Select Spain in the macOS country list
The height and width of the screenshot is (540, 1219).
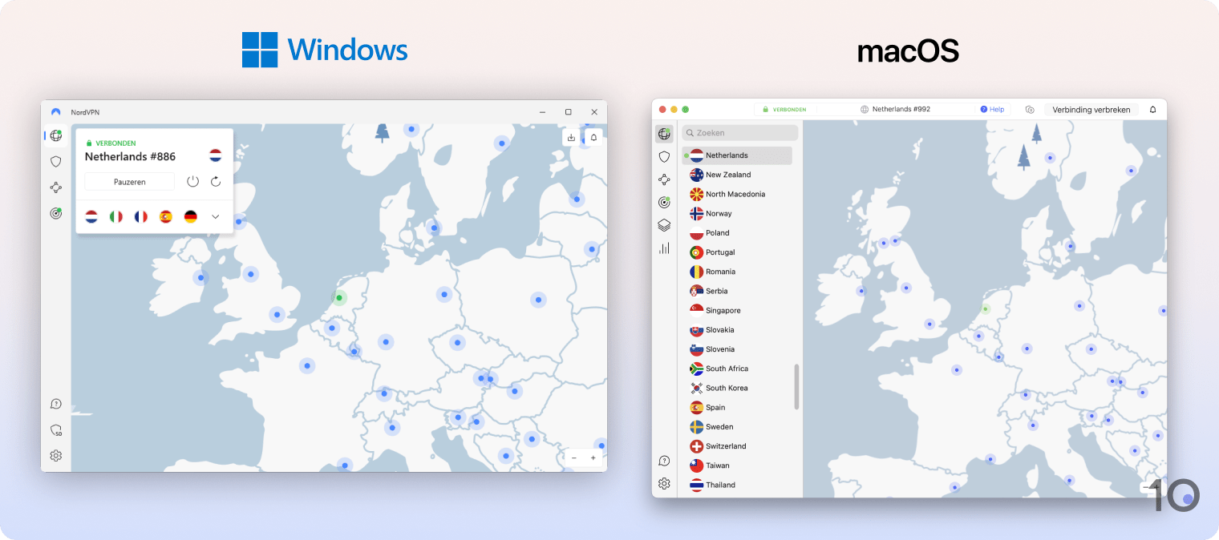pos(737,407)
